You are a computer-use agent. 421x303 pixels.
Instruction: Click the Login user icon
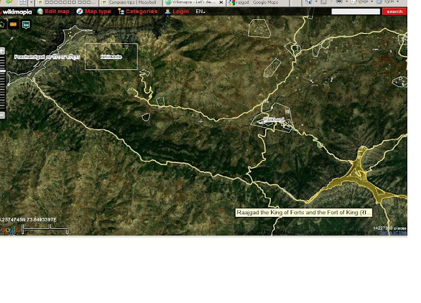coord(168,12)
